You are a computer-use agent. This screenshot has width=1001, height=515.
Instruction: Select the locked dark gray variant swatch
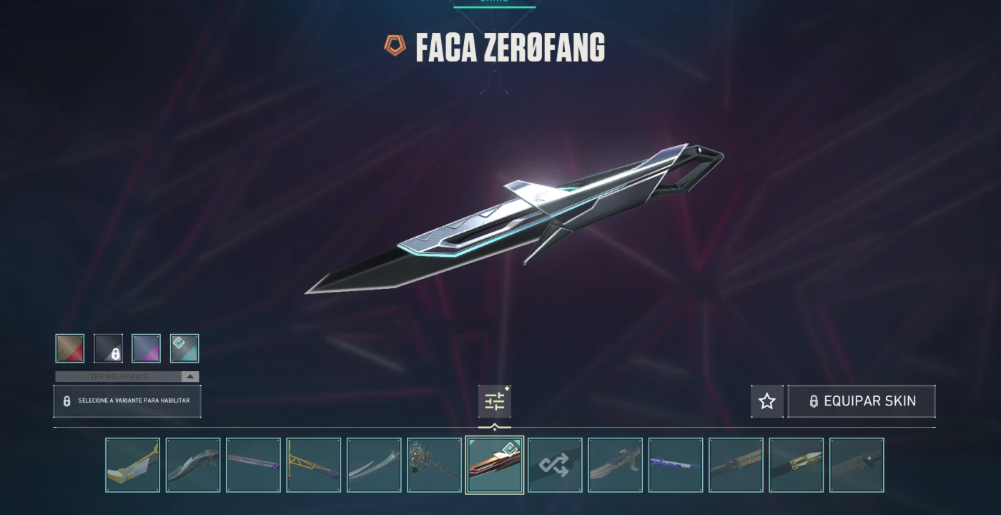pos(108,348)
